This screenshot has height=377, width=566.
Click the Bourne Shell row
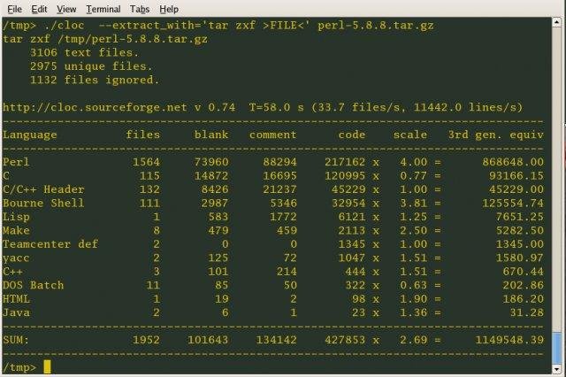pyautogui.click(x=273, y=203)
